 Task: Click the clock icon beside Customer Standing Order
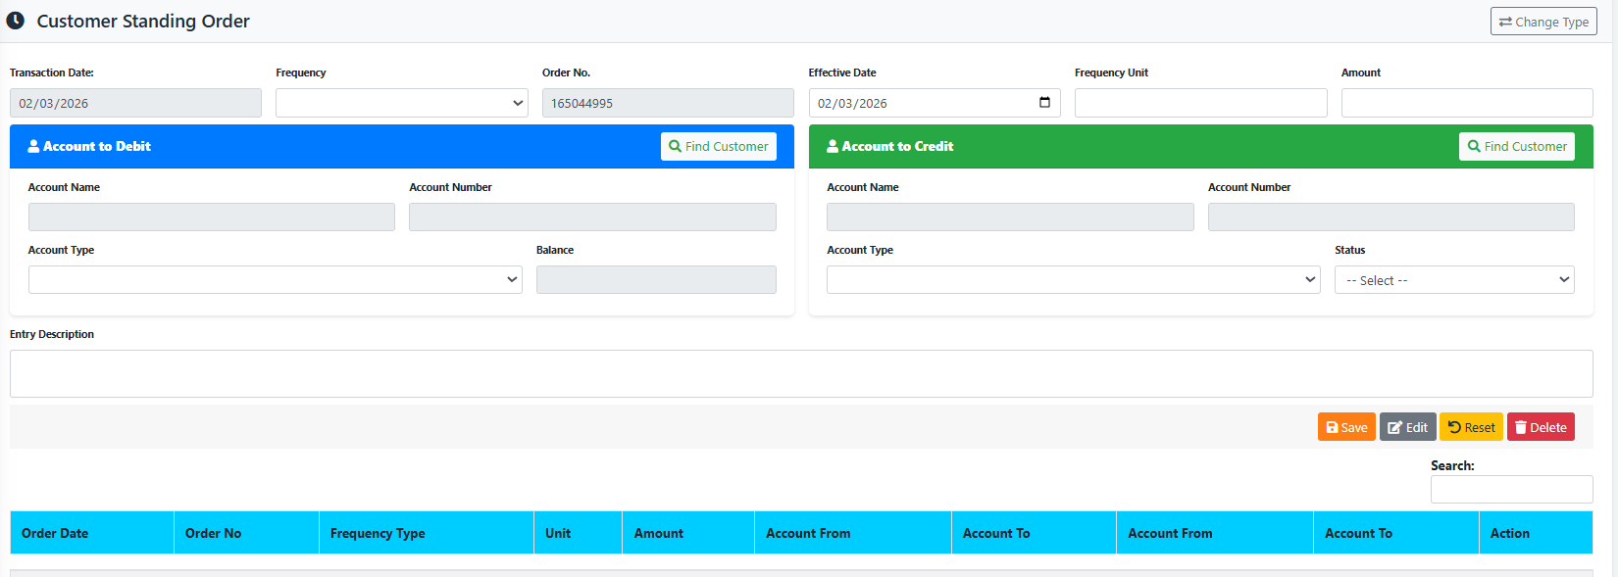click(x=16, y=21)
